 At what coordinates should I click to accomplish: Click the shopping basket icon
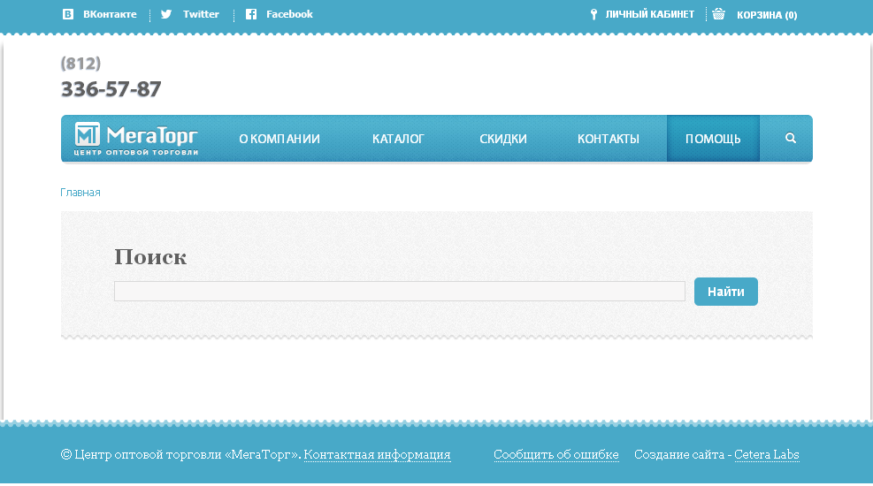718,14
